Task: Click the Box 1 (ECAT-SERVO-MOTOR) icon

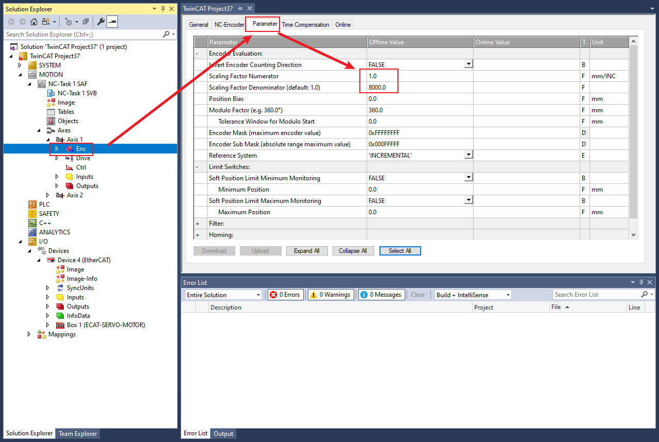Action: tap(60, 325)
